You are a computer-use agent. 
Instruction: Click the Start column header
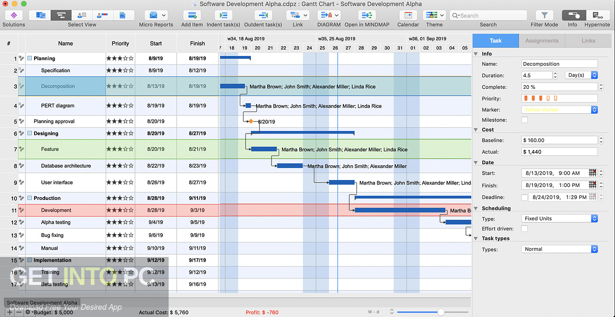tap(156, 43)
